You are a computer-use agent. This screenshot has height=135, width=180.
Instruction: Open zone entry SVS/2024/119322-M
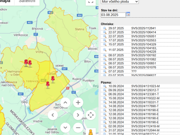point(145,98)
